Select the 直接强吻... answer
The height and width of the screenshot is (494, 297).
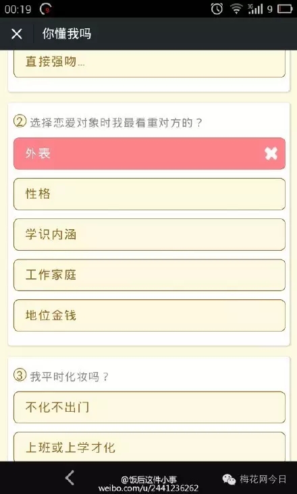[149, 63]
